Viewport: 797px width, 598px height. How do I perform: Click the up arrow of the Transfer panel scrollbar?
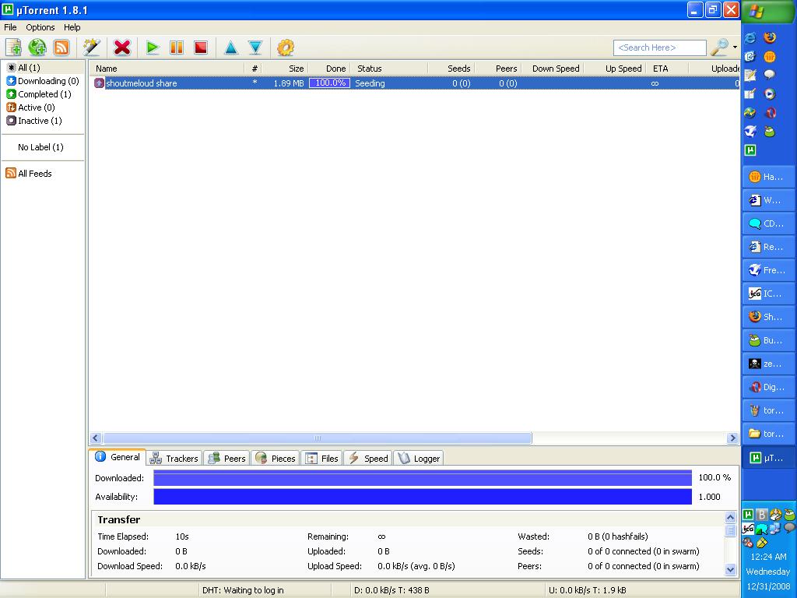pyautogui.click(x=730, y=518)
